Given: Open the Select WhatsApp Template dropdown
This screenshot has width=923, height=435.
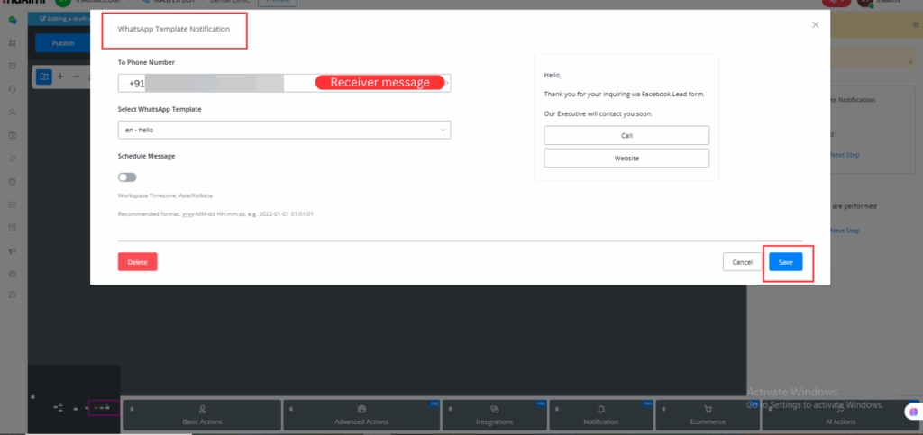Looking at the screenshot, I should click(284, 131).
